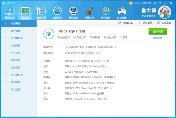The width and height of the screenshot is (176, 118).
Task: Click the weibo icon beside 微博分享
Action: 120,23
